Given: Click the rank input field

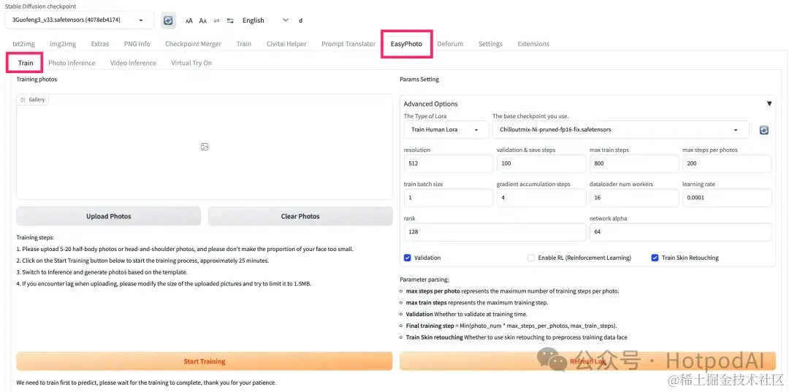Looking at the screenshot, I should point(495,231).
